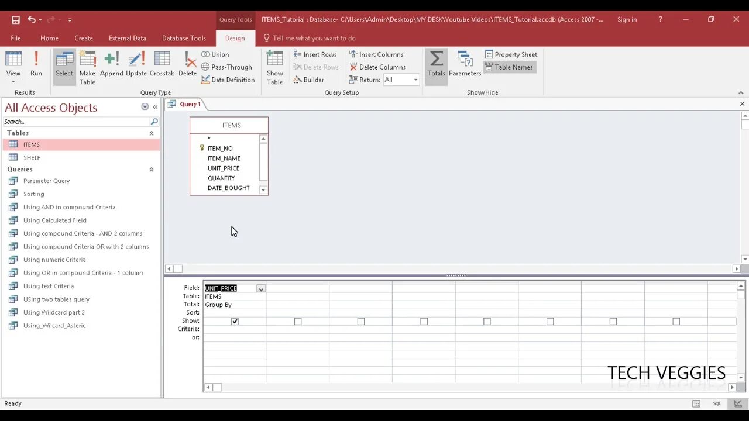Viewport: 749px width, 421px height.
Task: Open the Parameters dialog
Action: coord(465,64)
